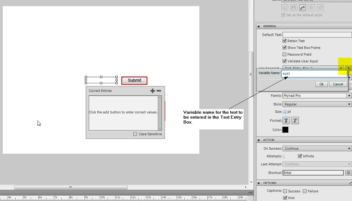
Task: Open the font Style dropdown
Action: [x=349, y=104]
